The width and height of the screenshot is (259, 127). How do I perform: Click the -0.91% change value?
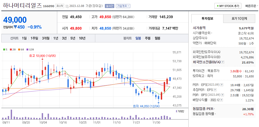35,27
